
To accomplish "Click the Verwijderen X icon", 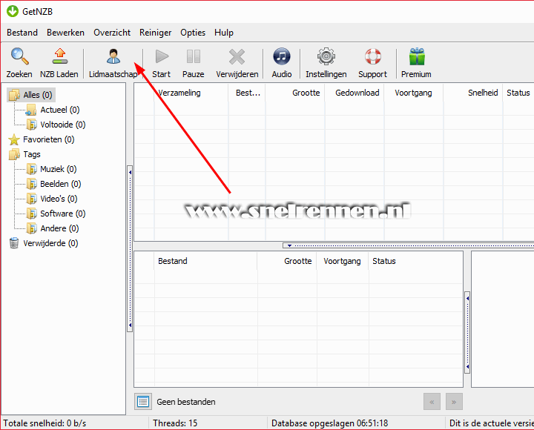I will pos(237,56).
